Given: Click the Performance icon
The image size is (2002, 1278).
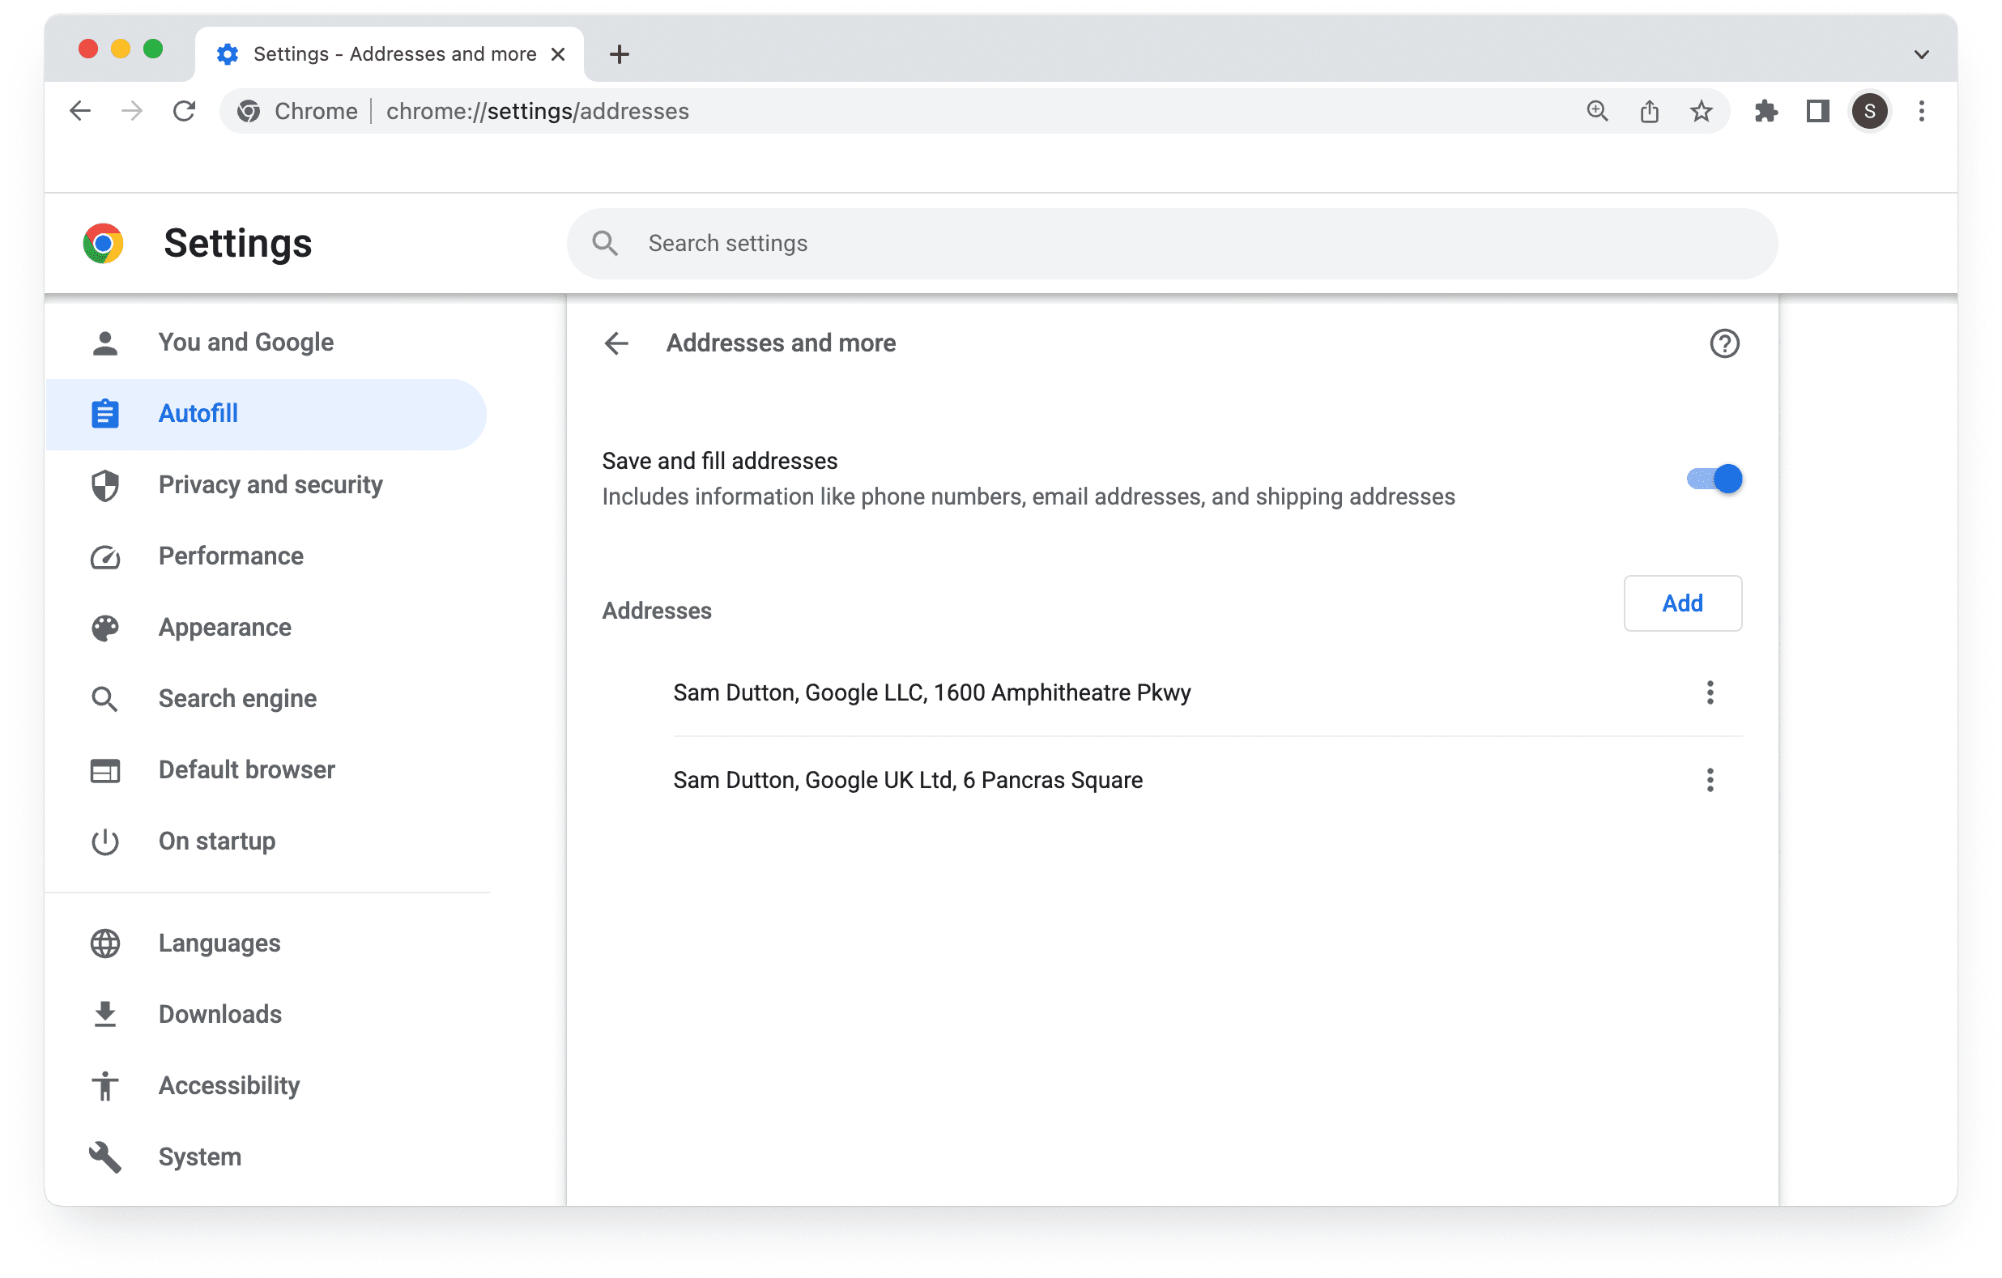Looking at the screenshot, I should tap(105, 556).
